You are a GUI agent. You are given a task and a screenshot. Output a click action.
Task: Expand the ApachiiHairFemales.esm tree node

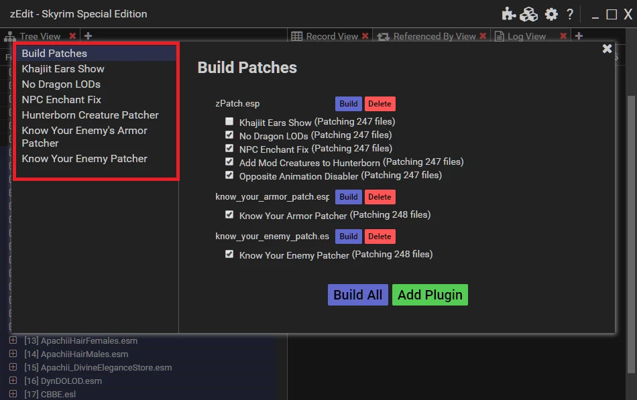coord(13,340)
